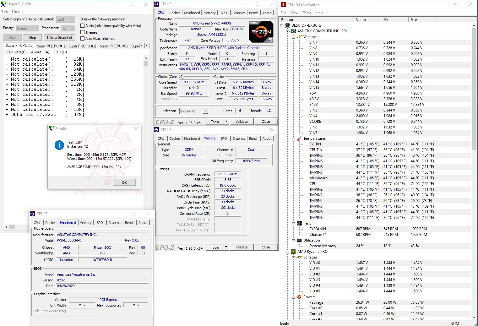Click the Powers category icon in HWMonitor
Screen dimensions: 478x326
(299, 297)
